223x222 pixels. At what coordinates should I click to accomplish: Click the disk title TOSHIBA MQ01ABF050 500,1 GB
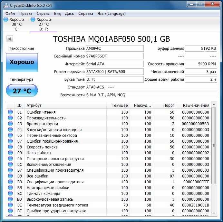coord(111,39)
